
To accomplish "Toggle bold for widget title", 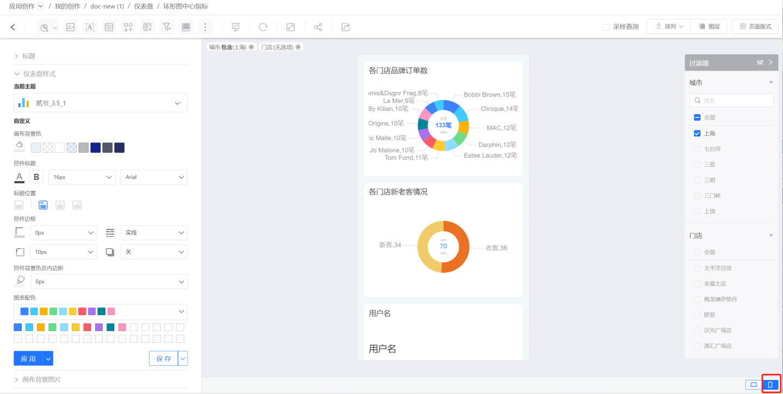I will click(36, 177).
